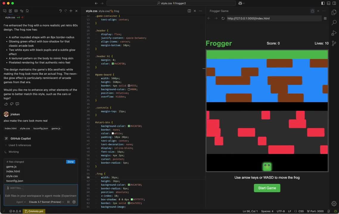Viewport: 339px width, 214px height.
Task: Split the editor using the split icon
Action: point(189,11)
